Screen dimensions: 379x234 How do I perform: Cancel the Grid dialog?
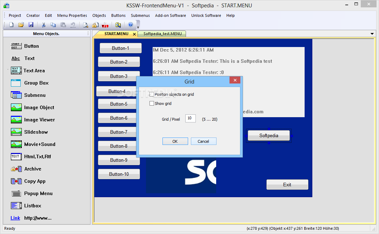203,141
